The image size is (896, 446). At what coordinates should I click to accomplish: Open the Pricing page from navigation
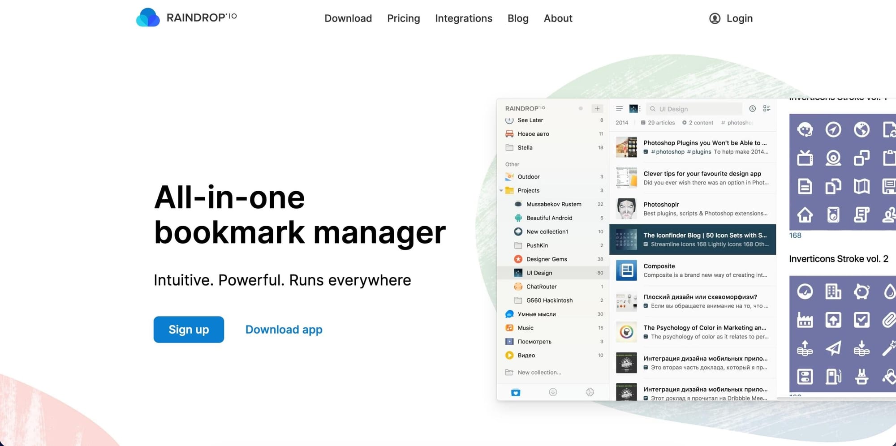pyautogui.click(x=403, y=18)
